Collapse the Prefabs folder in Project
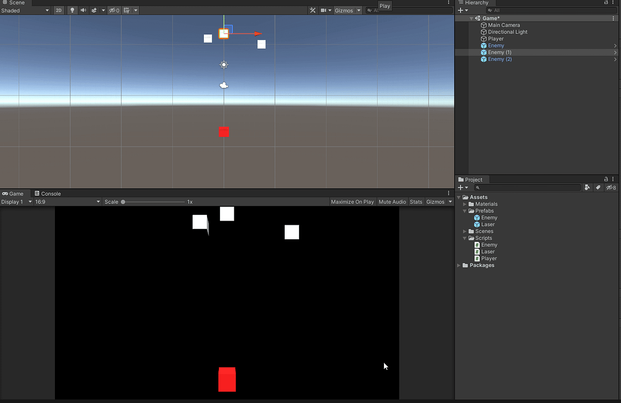Image resolution: width=621 pixels, height=403 pixels. (x=465, y=211)
